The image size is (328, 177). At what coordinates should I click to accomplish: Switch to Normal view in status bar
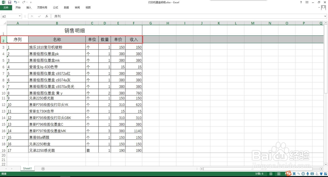pyautogui.click(x=271, y=174)
